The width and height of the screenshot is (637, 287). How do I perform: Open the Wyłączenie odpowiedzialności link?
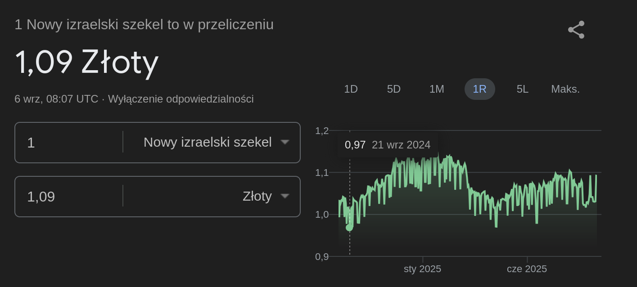181,99
